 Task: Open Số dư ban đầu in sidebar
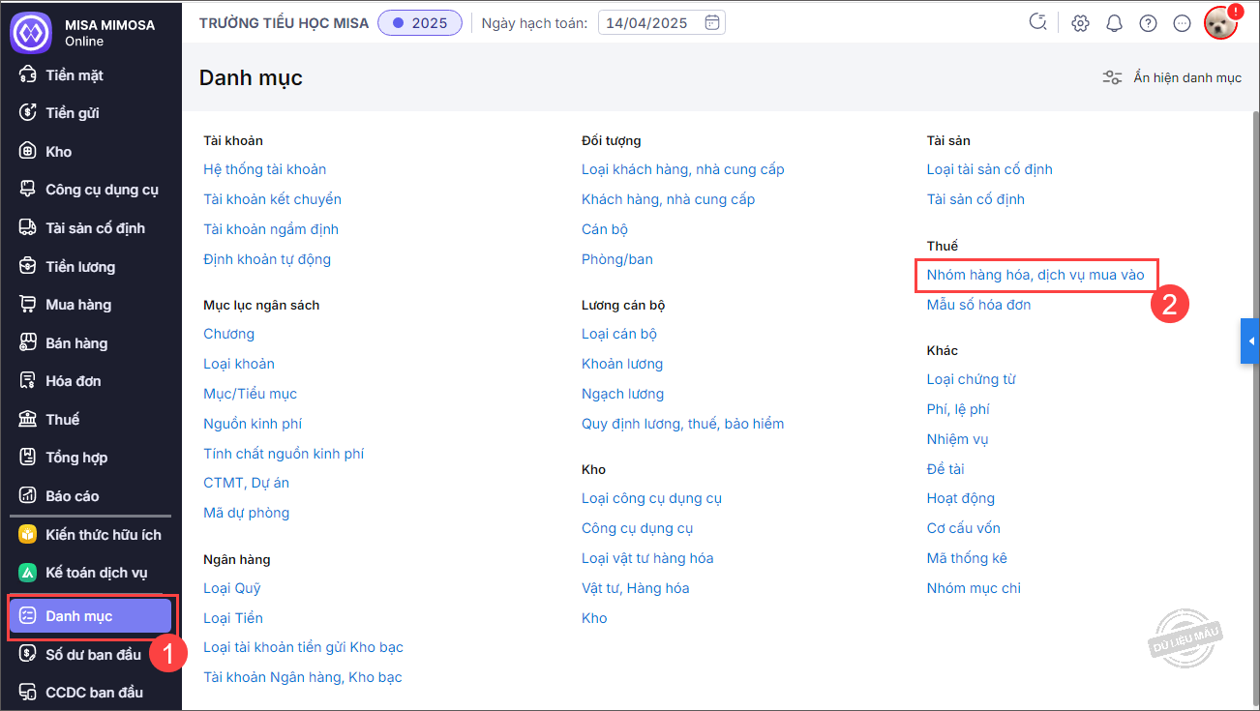[93, 655]
